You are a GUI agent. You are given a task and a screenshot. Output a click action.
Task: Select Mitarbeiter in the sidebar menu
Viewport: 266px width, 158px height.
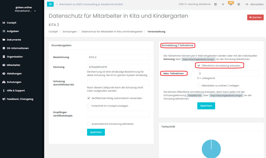(13, 65)
